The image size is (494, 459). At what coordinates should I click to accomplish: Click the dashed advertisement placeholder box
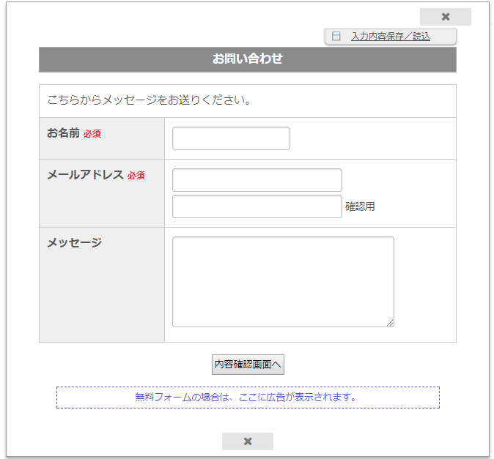tap(247, 398)
